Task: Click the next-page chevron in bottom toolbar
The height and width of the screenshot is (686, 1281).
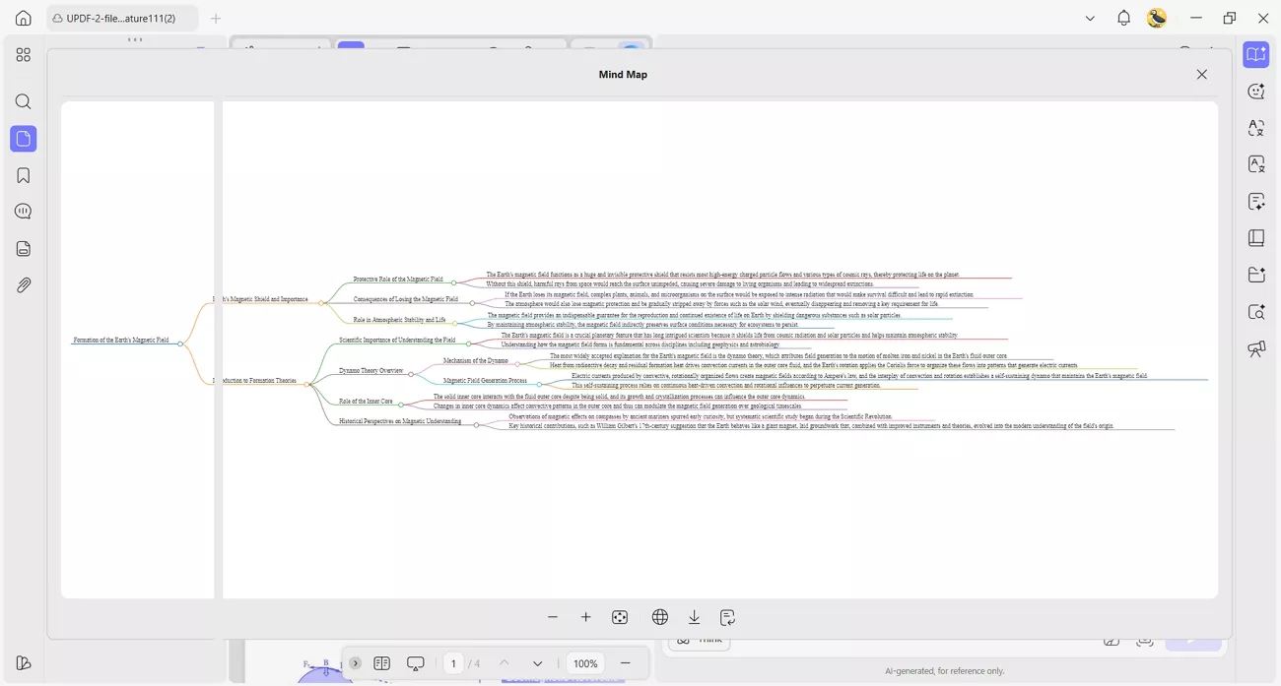Action: pyautogui.click(x=537, y=662)
